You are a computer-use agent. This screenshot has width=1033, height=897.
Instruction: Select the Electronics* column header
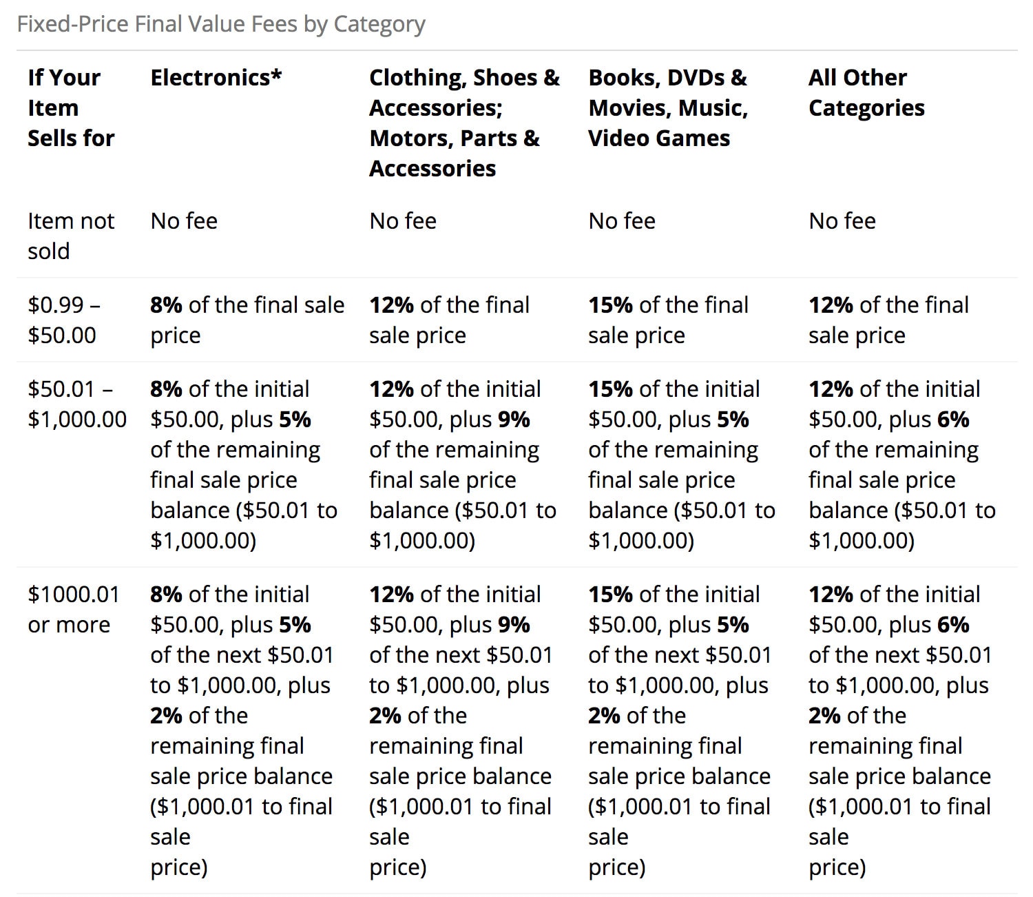pos(216,77)
